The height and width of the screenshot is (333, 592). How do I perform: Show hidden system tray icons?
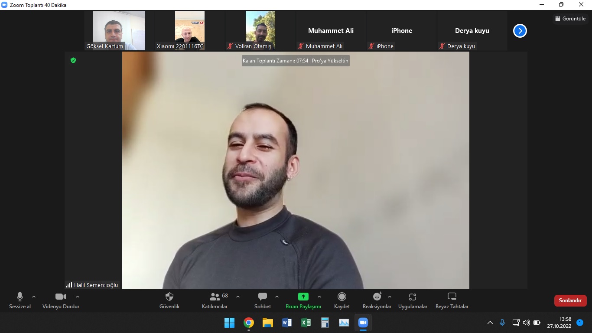(x=490, y=323)
